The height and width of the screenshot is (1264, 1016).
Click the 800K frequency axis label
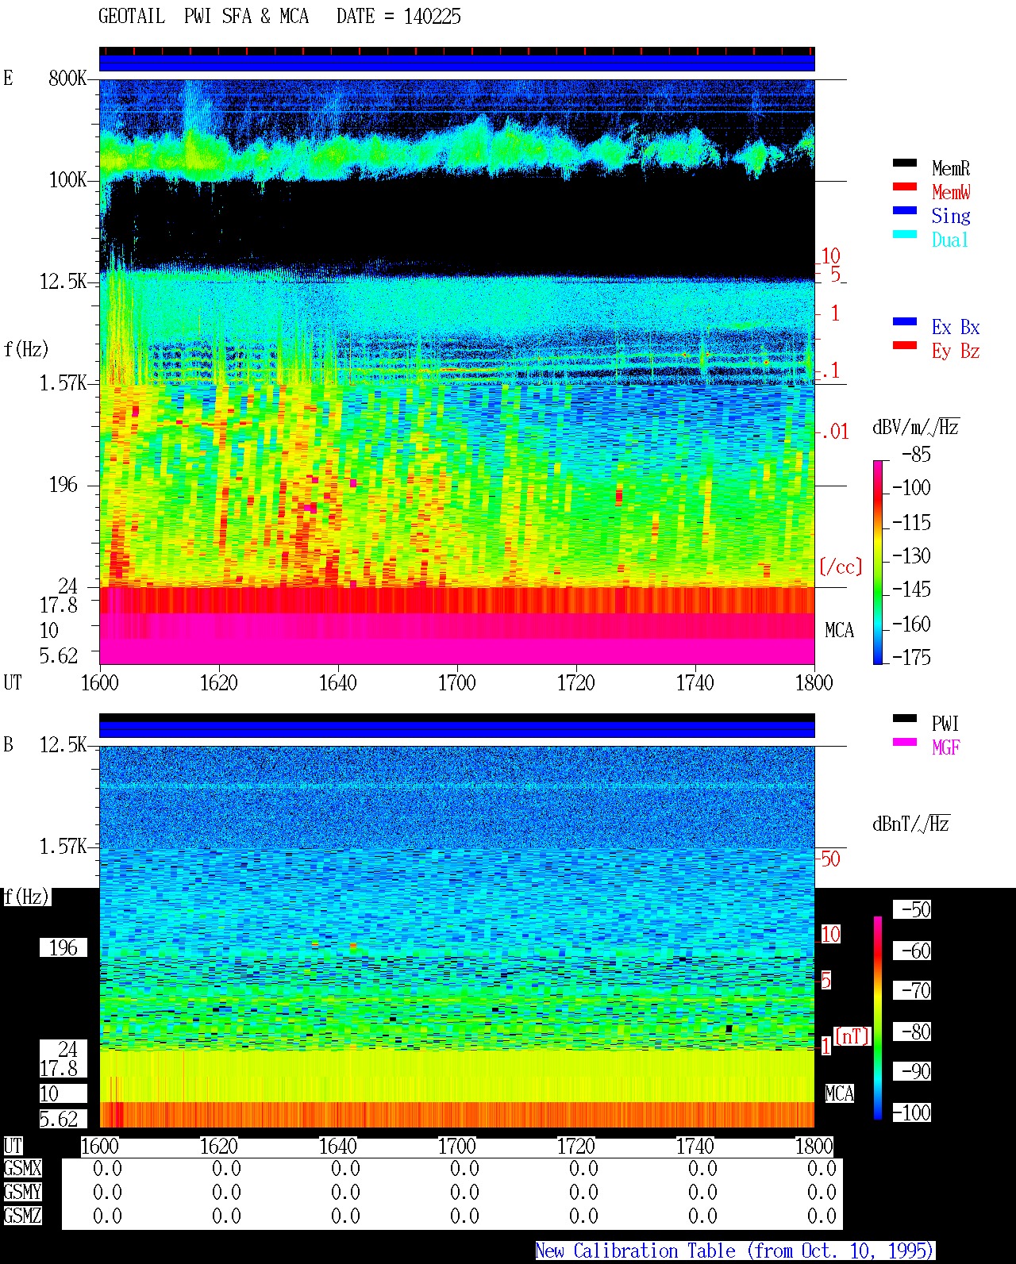(x=67, y=79)
